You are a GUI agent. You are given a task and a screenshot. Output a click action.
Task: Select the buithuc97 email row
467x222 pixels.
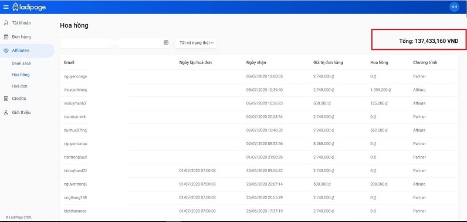(x=259, y=130)
